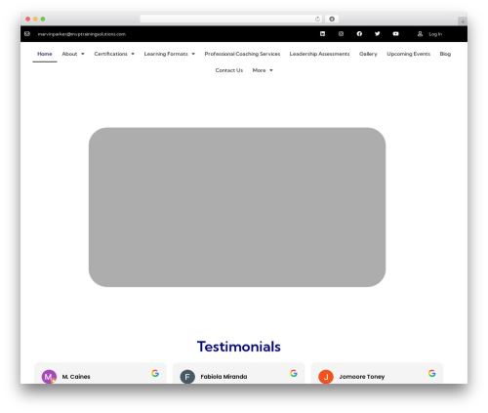This screenshot has height=413, width=488.
Task: Open the Facebook social icon
Action: click(x=359, y=34)
